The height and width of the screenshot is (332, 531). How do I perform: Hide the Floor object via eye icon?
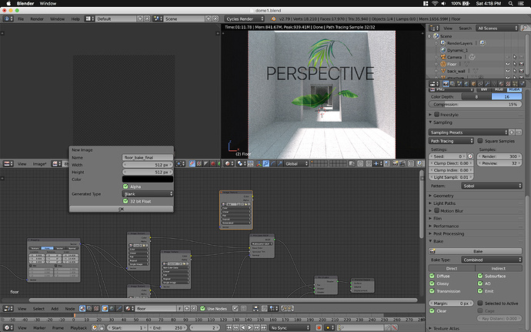pos(508,64)
